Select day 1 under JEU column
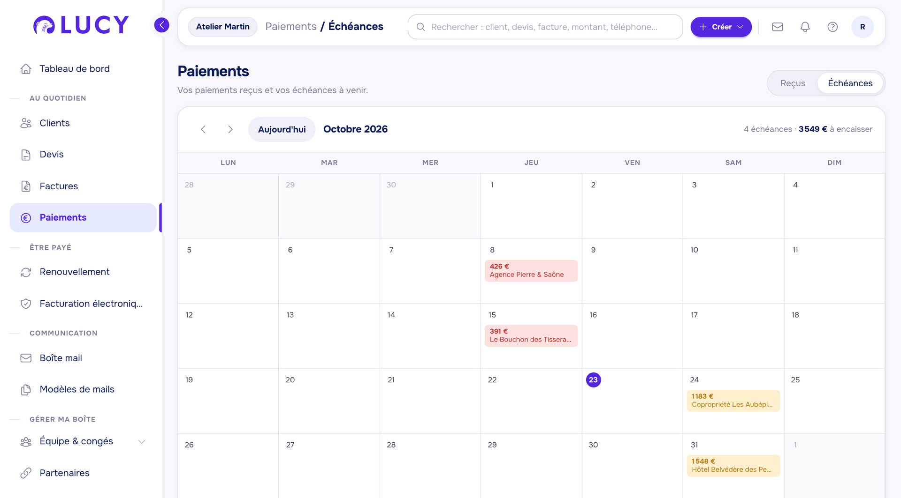Image resolution: width=901 pixels, height=498 pixels. point(531,206)
